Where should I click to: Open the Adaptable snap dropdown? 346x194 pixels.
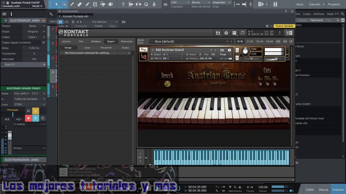[x=222, y=2]
